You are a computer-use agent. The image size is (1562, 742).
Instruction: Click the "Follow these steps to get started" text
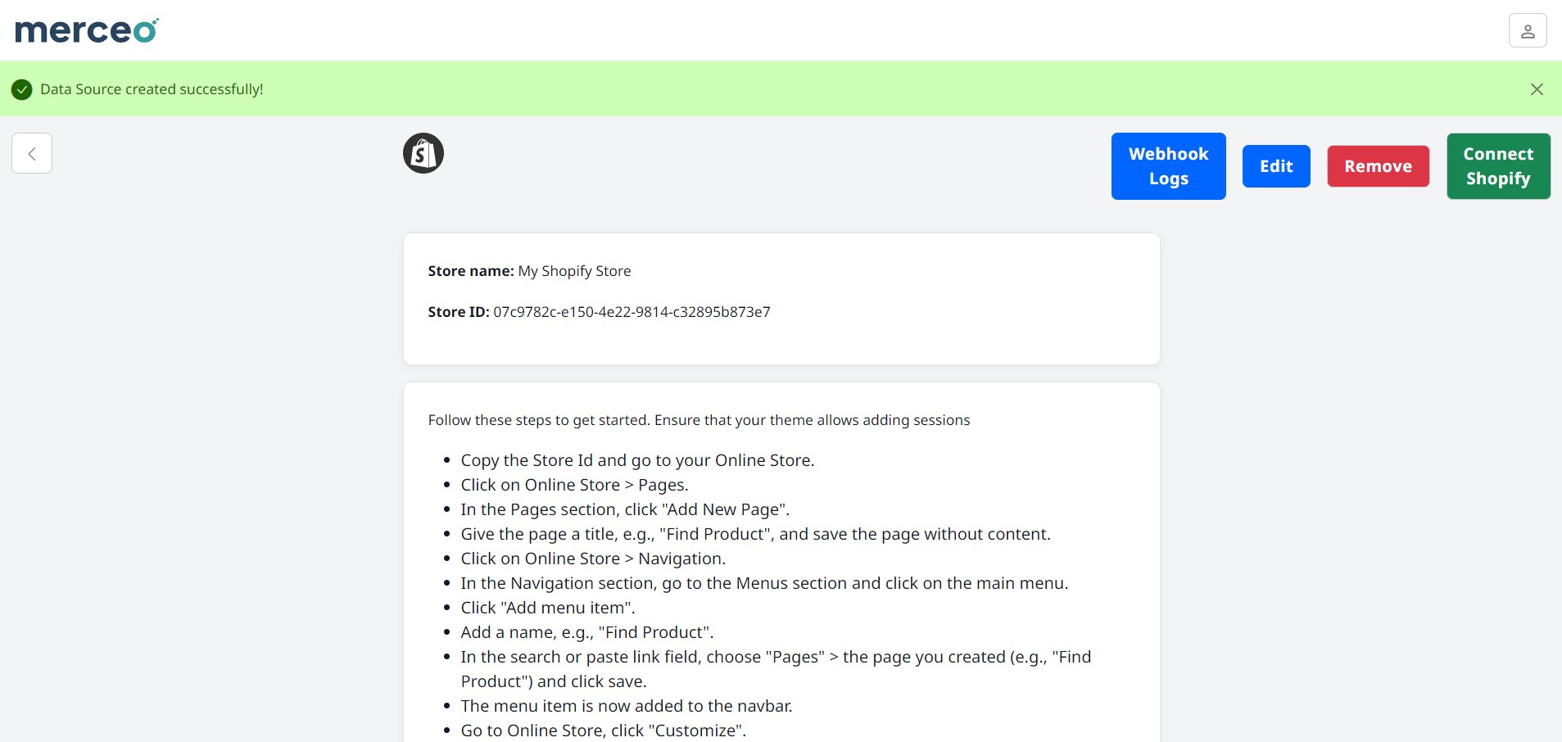point(699,420)
